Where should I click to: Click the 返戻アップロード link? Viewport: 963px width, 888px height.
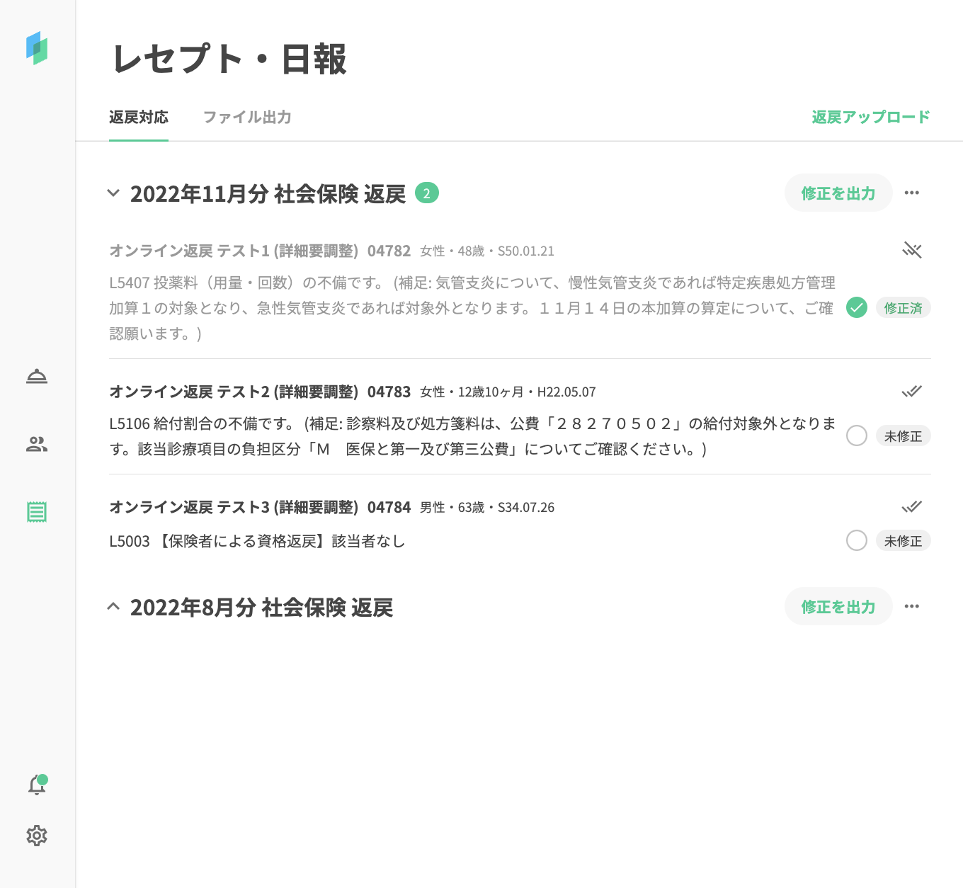click(x=870, y=118)
